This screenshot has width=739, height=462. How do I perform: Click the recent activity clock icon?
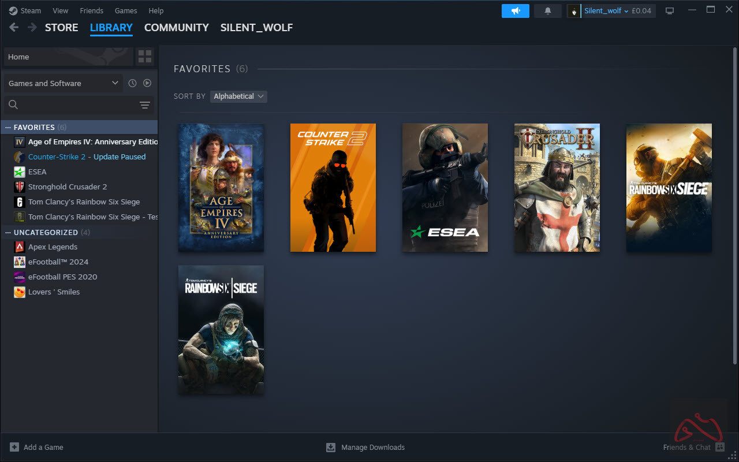coord(132,83)
